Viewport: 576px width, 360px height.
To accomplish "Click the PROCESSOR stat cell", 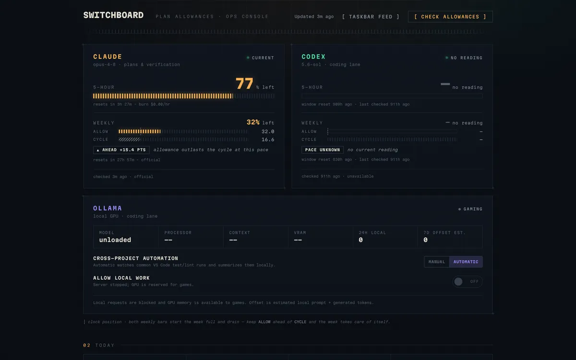I will coord(191,237).
